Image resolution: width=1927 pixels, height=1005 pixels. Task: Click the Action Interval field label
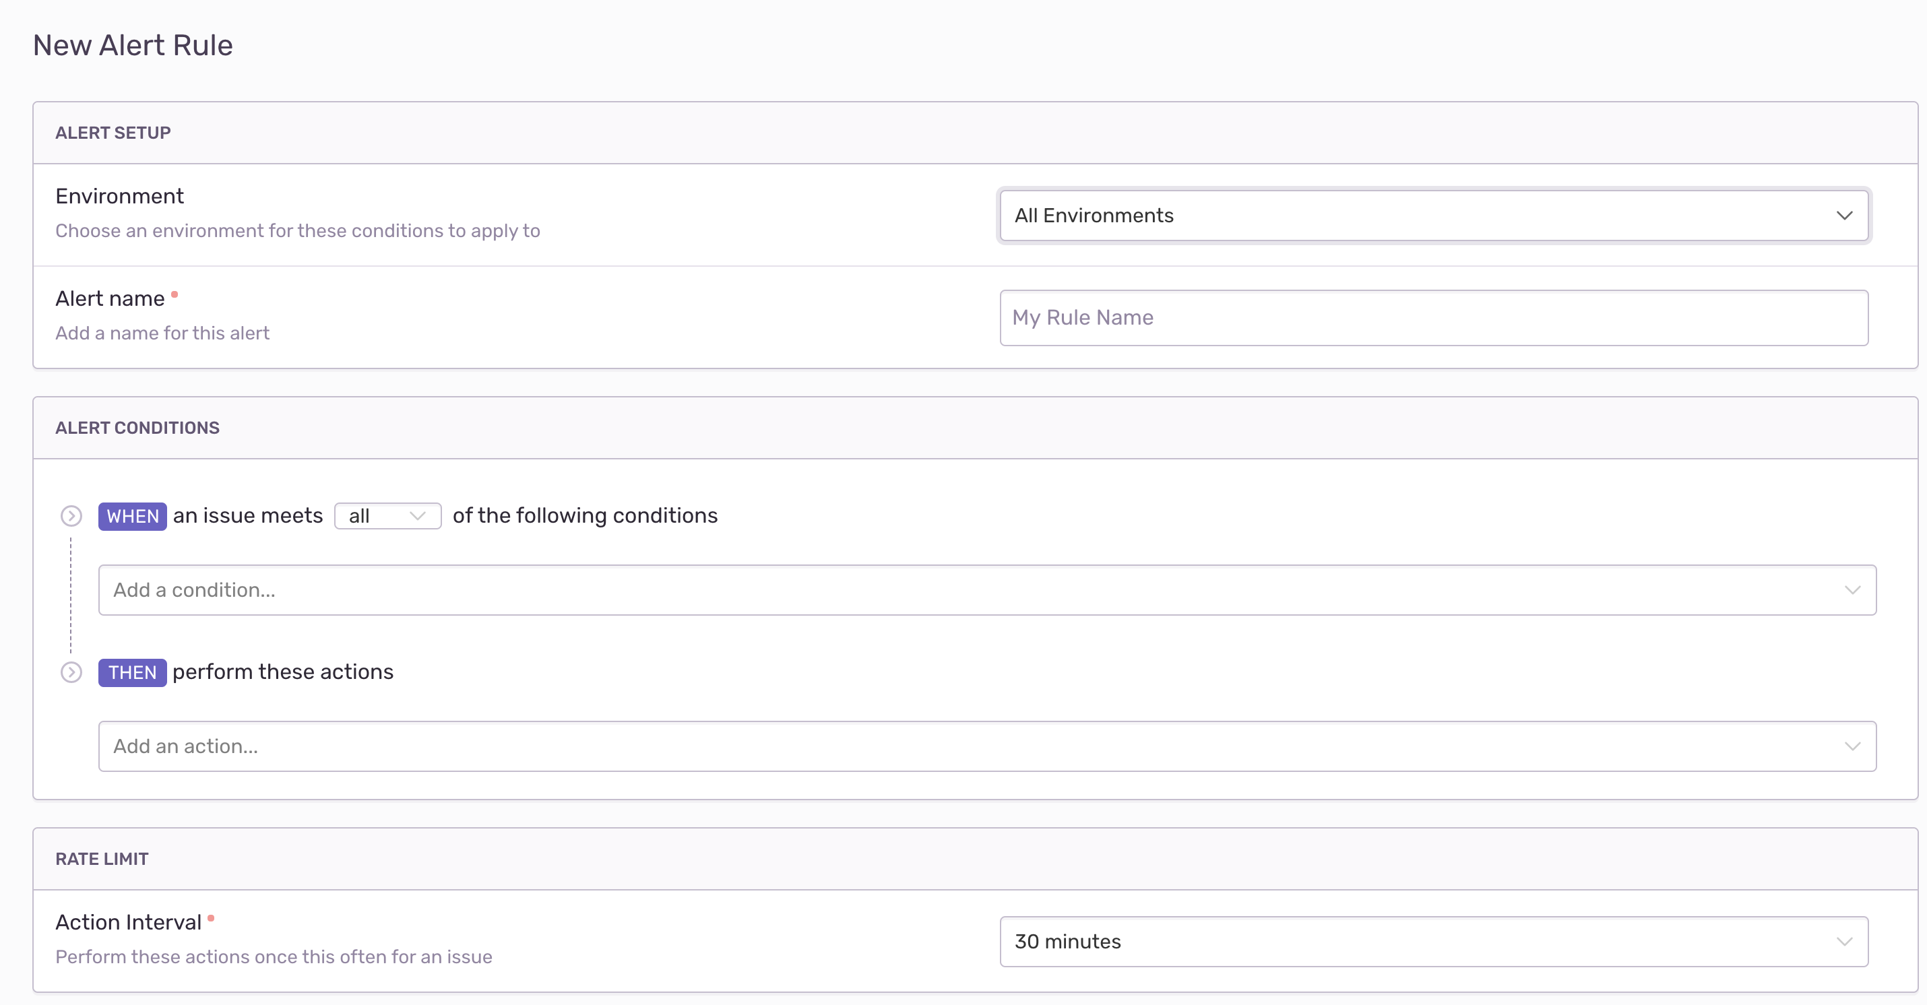coord(129,922)
